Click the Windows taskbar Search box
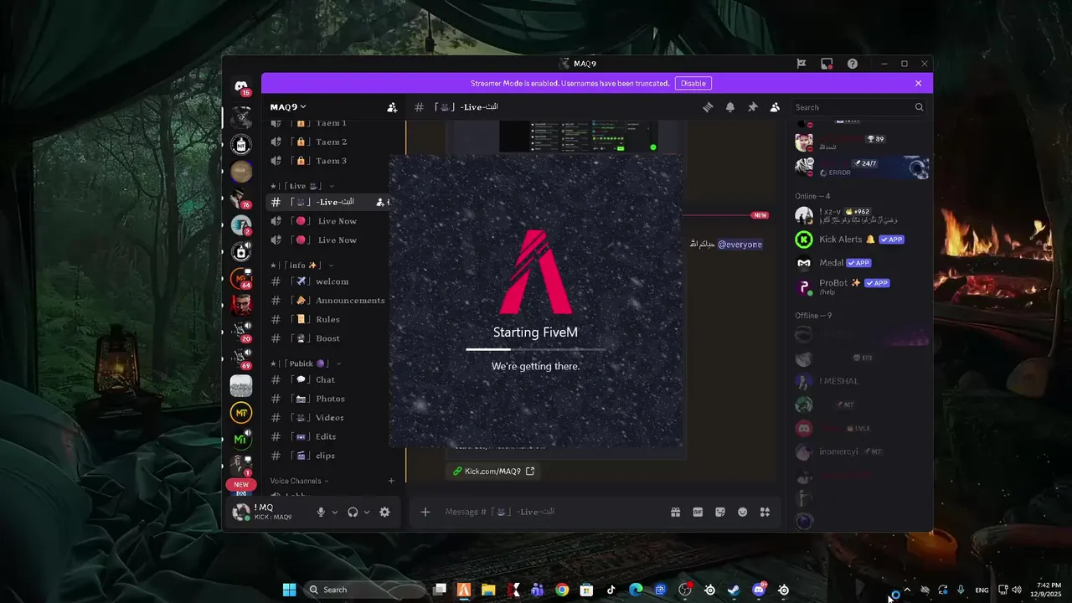Screen dimensions: 1072x603 pyautogui.click(x=364, y=590)
